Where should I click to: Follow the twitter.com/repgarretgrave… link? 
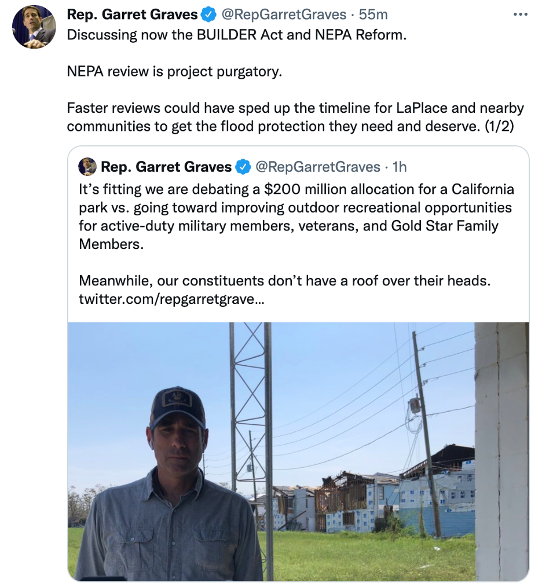(172, 300)
